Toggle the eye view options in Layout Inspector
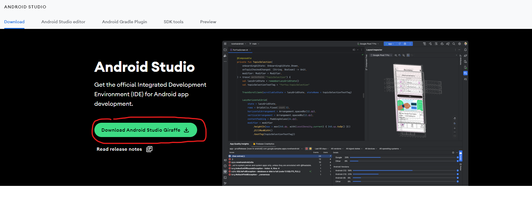The height and width of the screenshot is (199, 532). (x=396, y=55)
